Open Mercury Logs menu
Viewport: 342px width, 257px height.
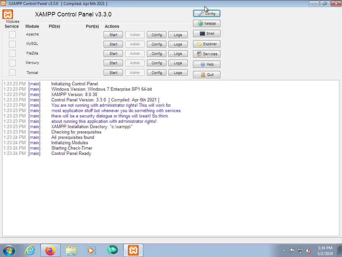[x=178, y=63]
